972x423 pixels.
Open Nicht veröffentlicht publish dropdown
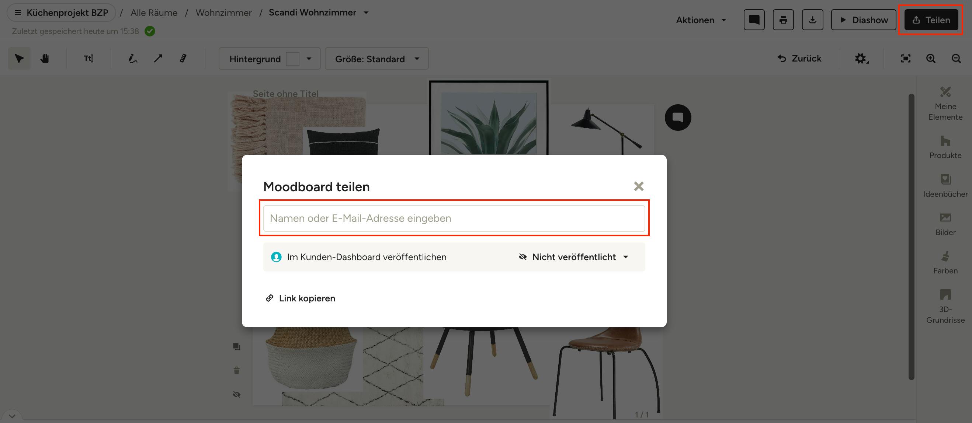[573, 257]
